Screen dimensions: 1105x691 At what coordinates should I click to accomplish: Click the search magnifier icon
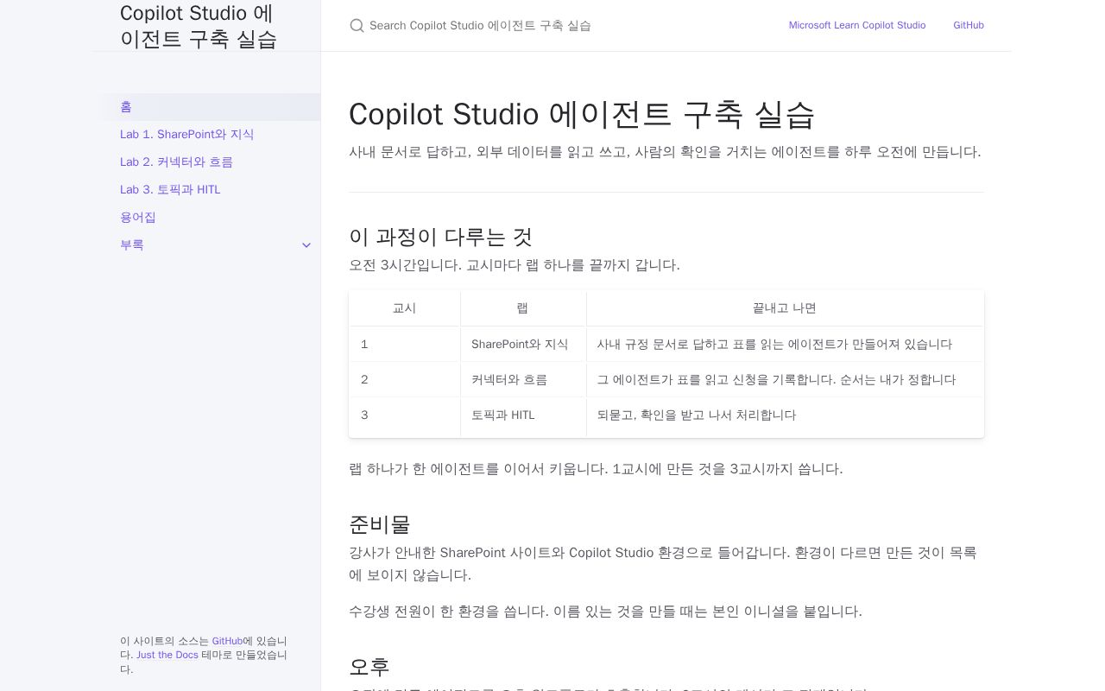pos(357,26)
